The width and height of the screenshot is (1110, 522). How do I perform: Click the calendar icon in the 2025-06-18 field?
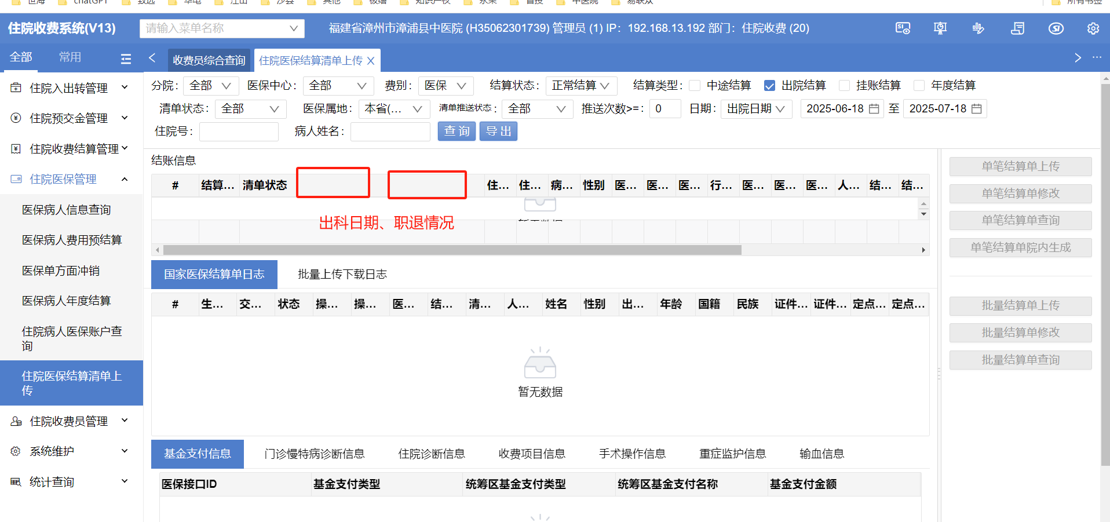click(874, 109)
